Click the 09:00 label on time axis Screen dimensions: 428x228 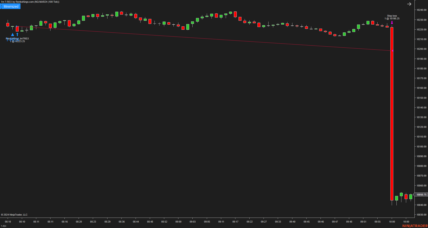point(178,222)
